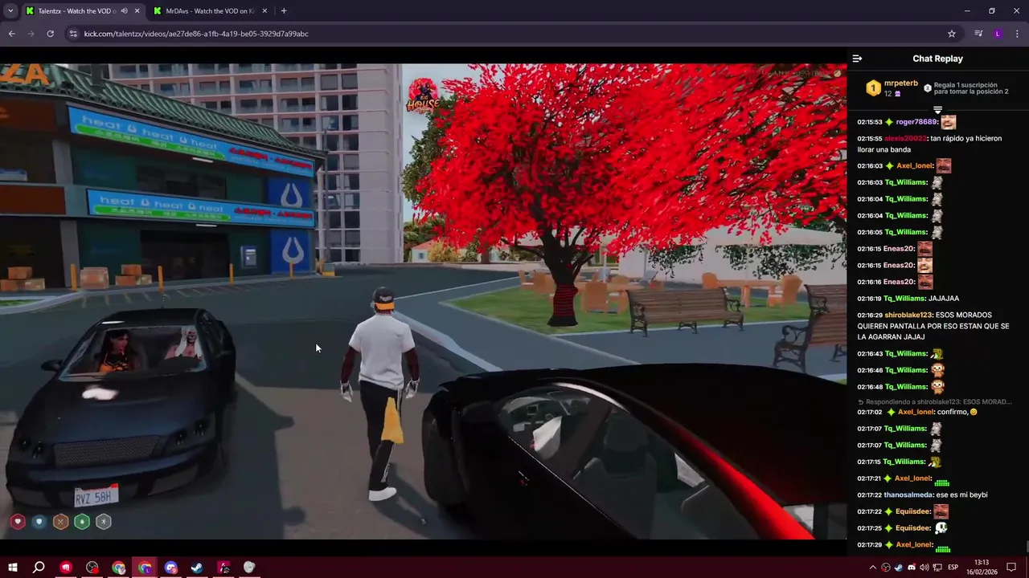Click gift icon beside mrpeterb's count 12
The image size is (1029, 578).
point(897,94)
